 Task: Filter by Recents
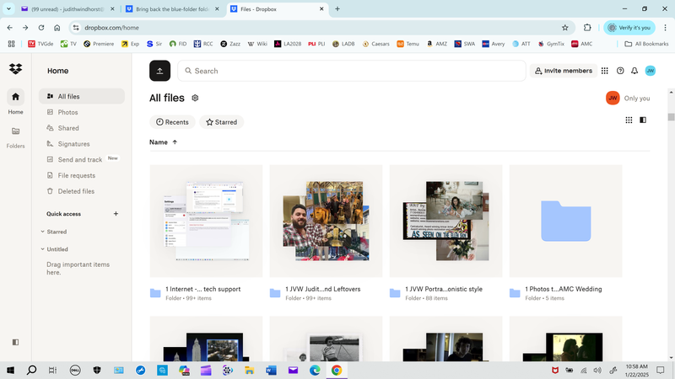172,122
